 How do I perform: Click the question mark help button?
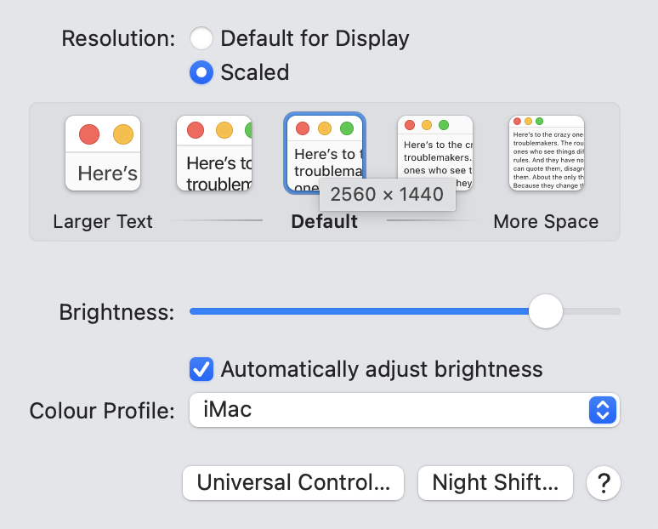click(604, 483)
